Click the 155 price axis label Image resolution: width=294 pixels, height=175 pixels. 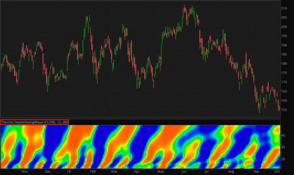pos(285,110)
